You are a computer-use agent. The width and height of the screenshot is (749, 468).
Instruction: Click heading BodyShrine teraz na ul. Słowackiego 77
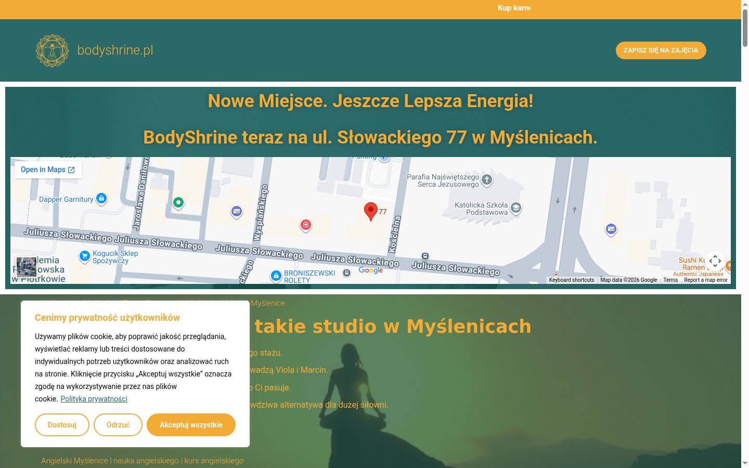point(370,137)
